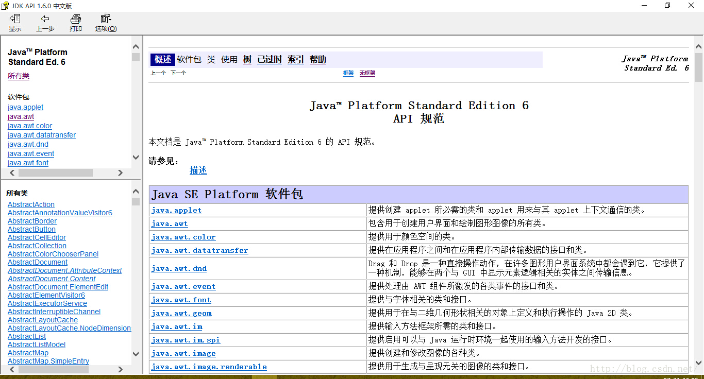This screenshot has height=379, width=704.
Task: Open the AbstractDocument class link
Action: coord(38,262)
